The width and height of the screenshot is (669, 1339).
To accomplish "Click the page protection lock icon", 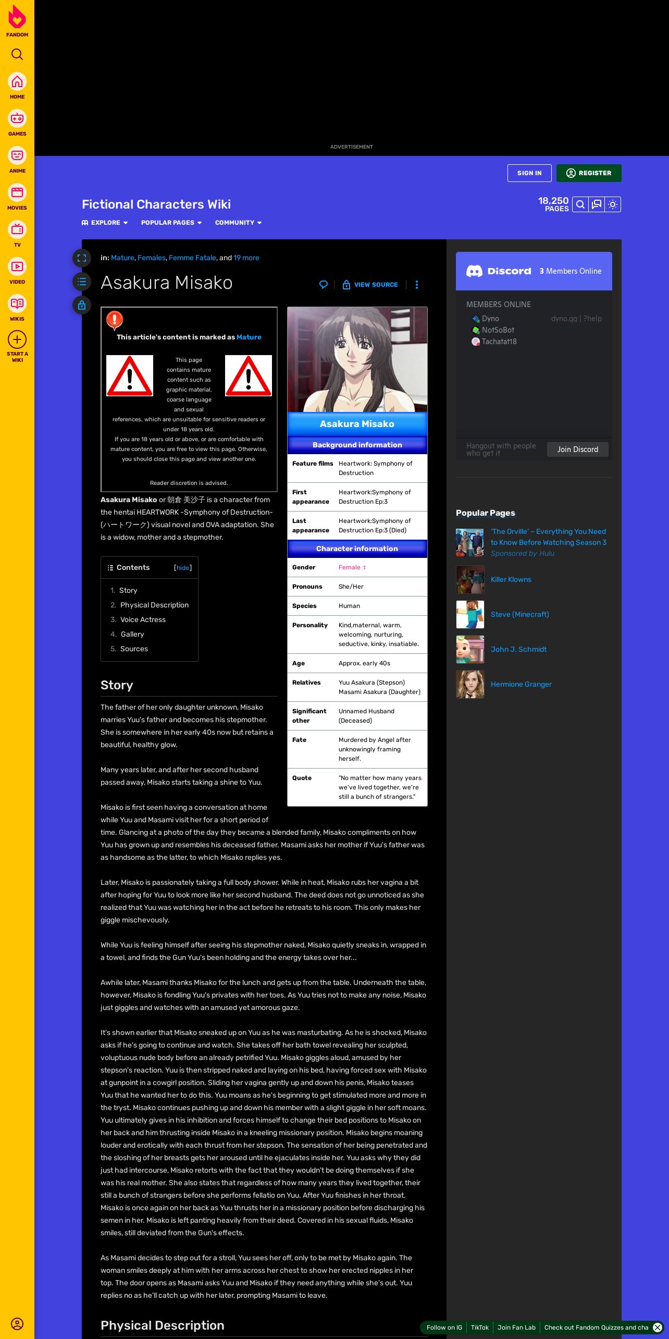I will [82, 305].
